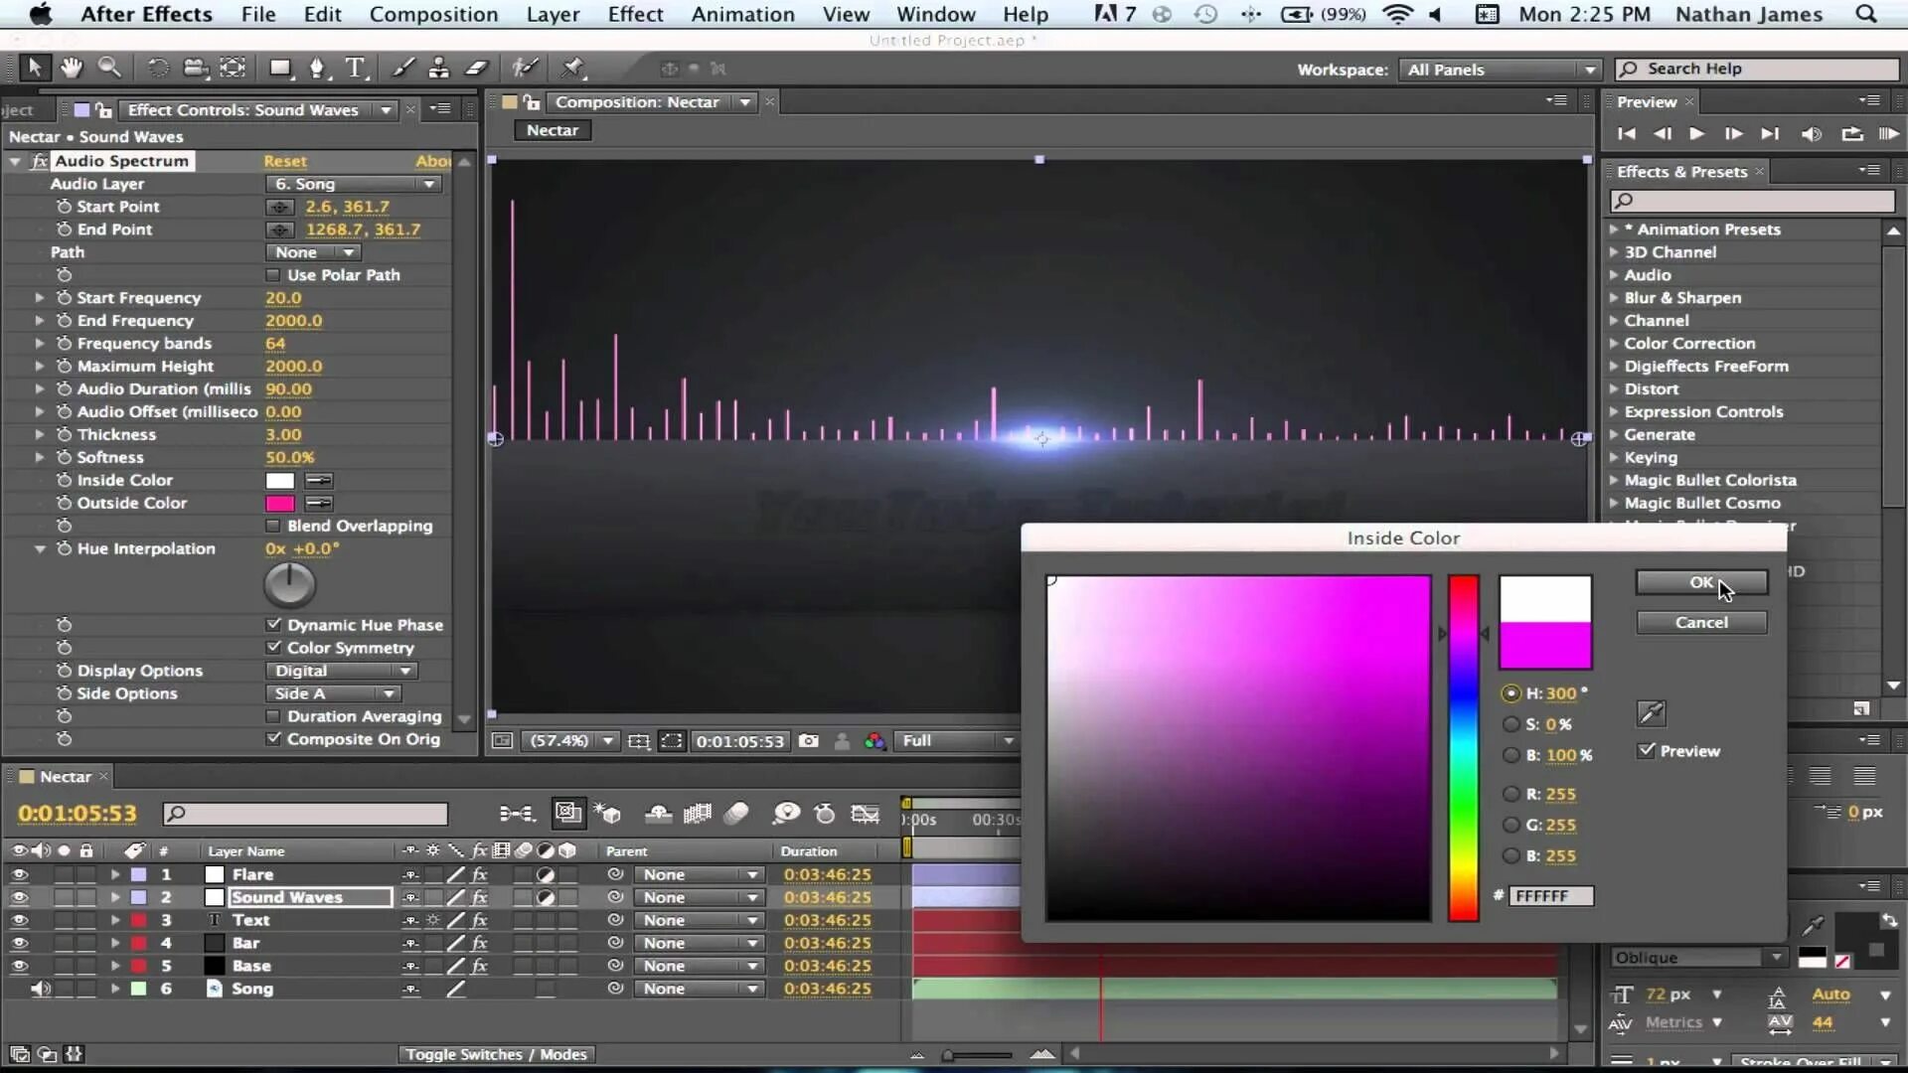The width and height of the screenshot is (1908, 1073).
Task: Open the Audio Layer dropdown
Action: (354, 184)
